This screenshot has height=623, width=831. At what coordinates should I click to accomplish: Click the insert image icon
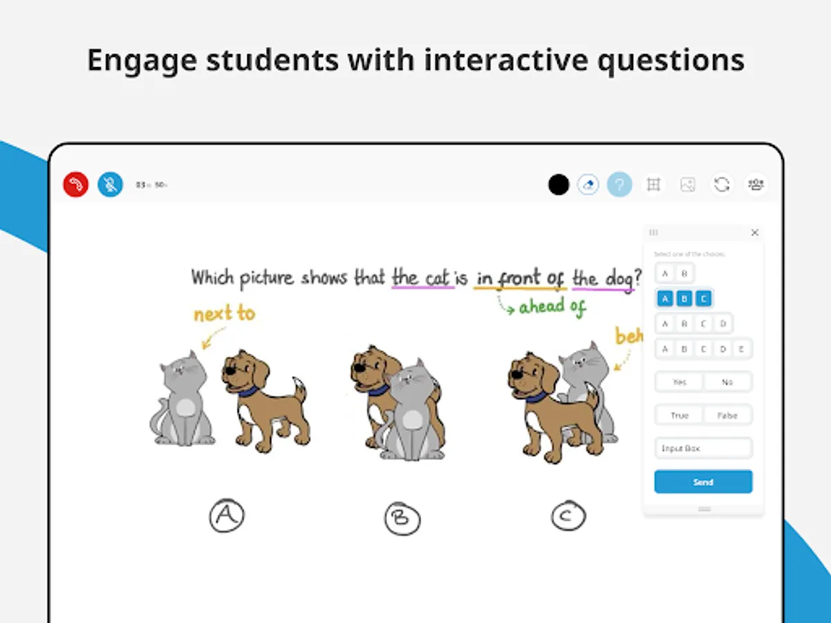click(x=687, y=185)
